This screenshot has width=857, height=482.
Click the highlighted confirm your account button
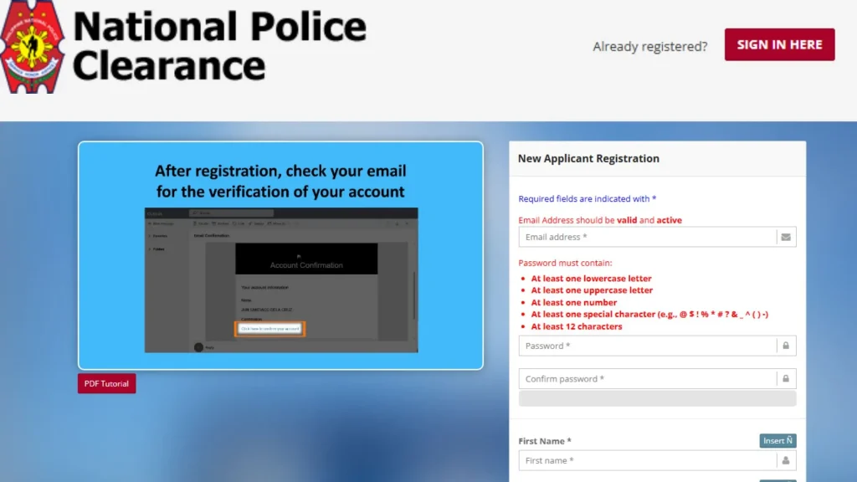tap(270, 329)
